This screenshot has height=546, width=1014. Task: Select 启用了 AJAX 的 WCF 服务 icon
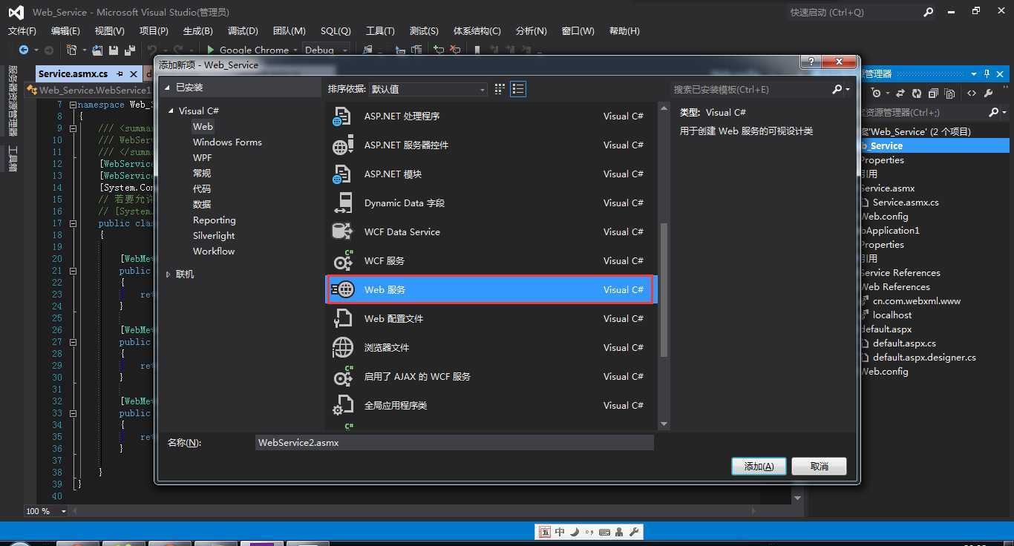342,377
